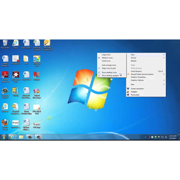Select the Weekly Marketing Word document
Viewport: 180px width, 180px height.
point(5,61)
